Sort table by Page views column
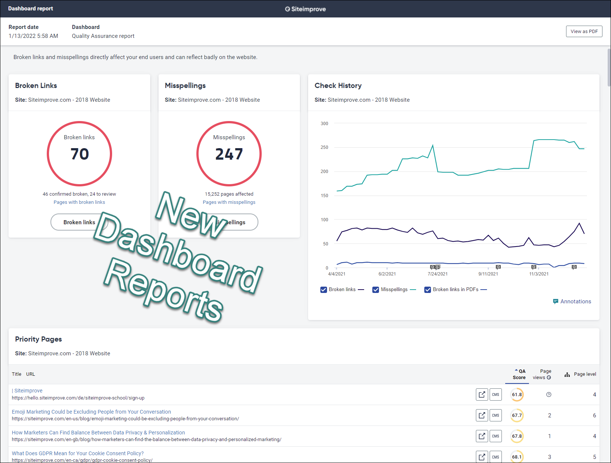This screenshot has width=611, height=463. click(x=542, y=374)
